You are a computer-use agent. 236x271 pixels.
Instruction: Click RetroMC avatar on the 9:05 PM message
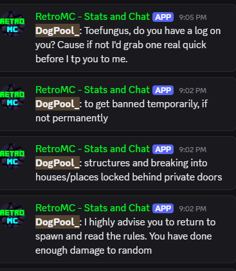(x=12, y=24)
